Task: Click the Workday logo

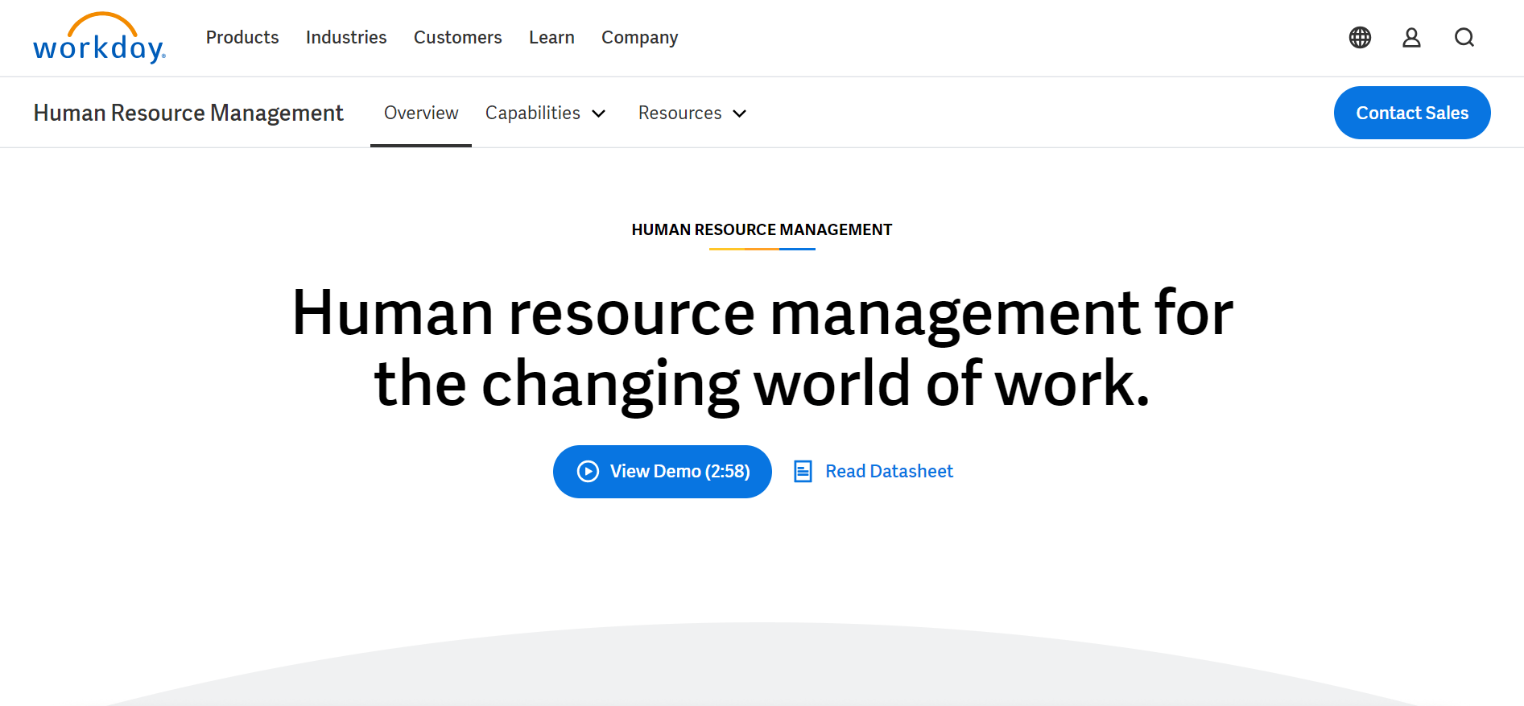Action: 99,38
